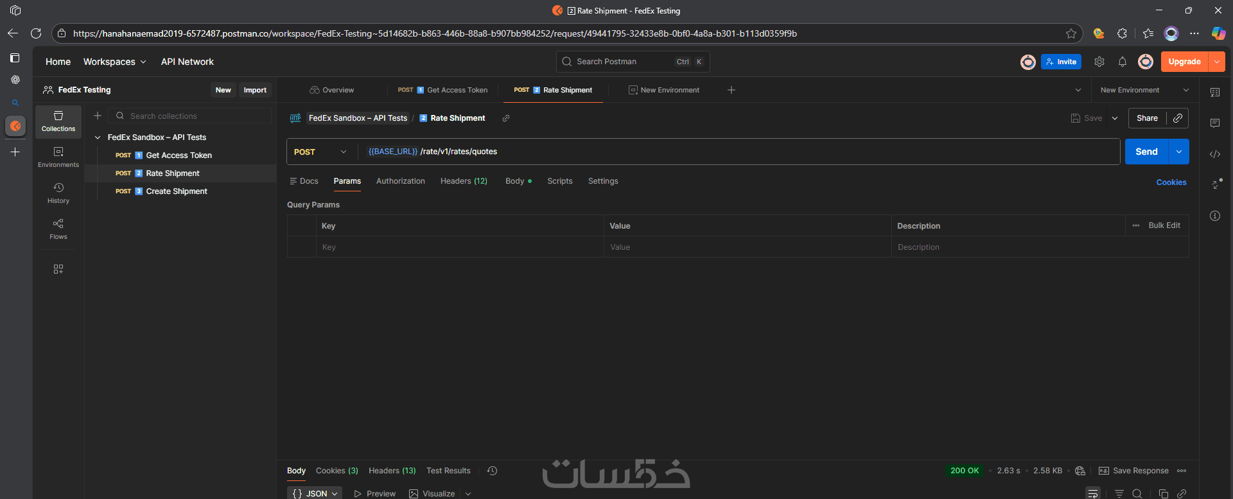
Task: Add a new request tab with the plus icon
Action: (x=731, y=90)
